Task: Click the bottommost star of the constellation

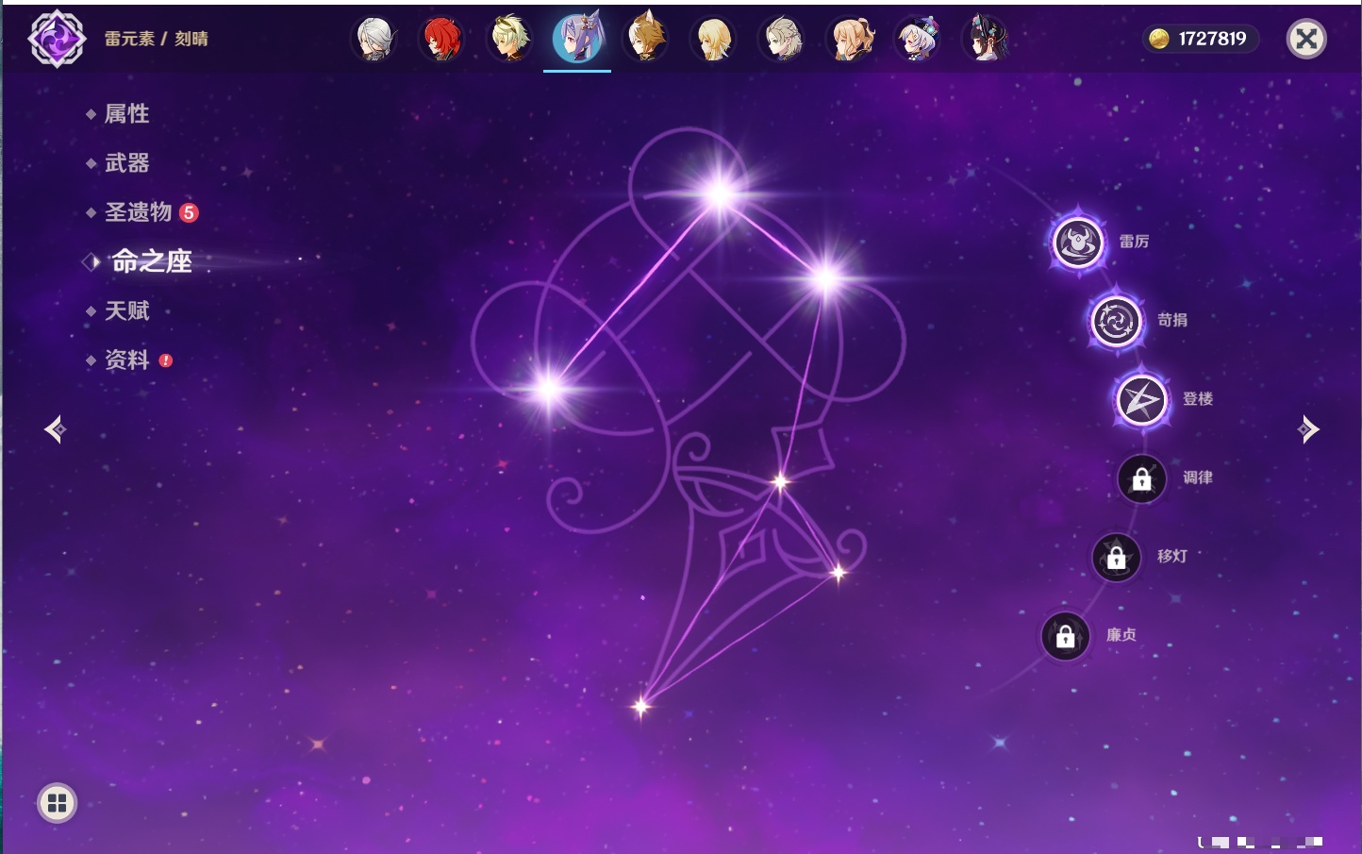Action: click(641, 706)
